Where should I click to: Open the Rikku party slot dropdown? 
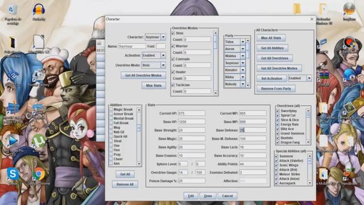(243, 77)
